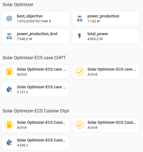Viewport: 143px width, 152px height.
Task: Click the Solar Optimizer-ECS cave CHPT heading
Action: [34, 58]
